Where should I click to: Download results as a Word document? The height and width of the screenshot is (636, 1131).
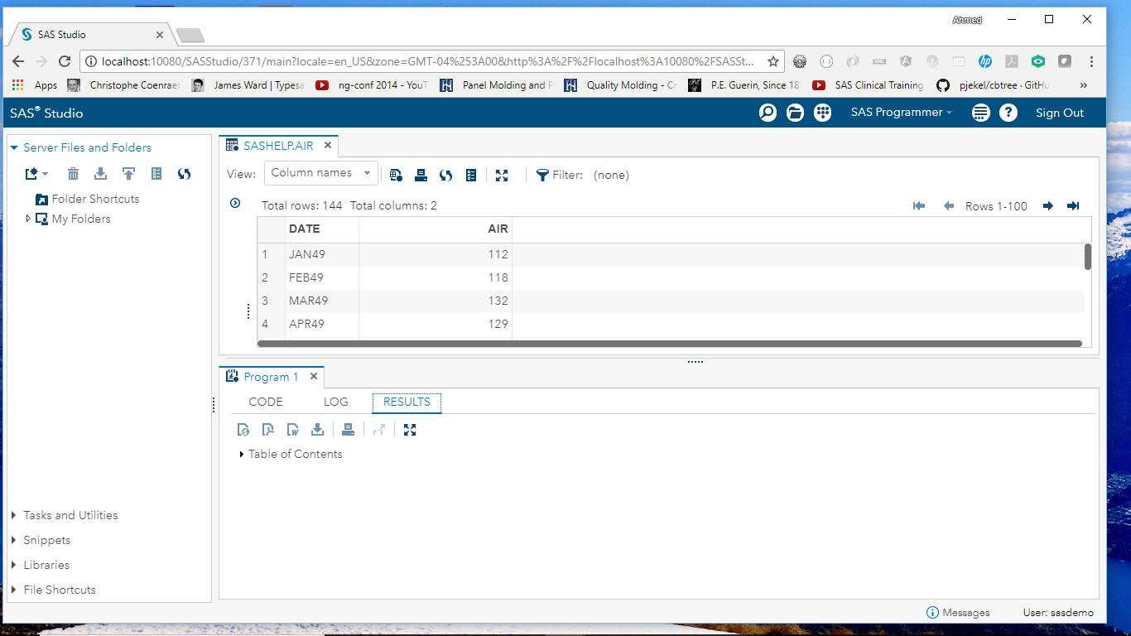292,429
